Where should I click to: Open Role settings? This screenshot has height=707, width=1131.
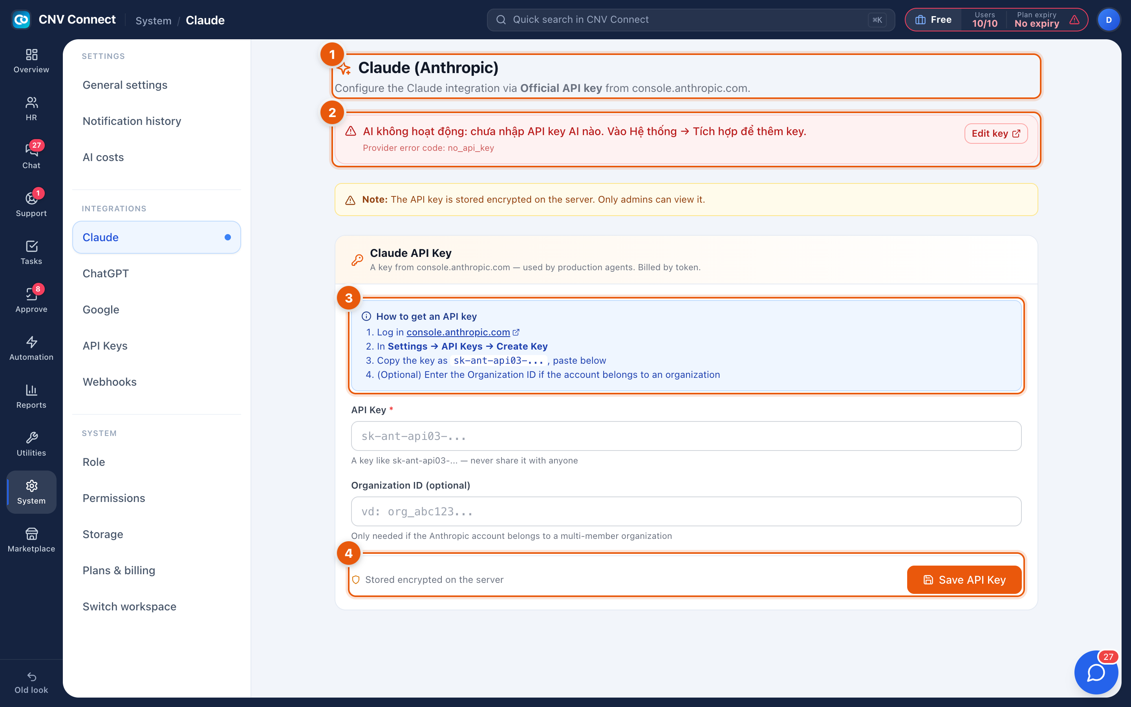(157, 462)
